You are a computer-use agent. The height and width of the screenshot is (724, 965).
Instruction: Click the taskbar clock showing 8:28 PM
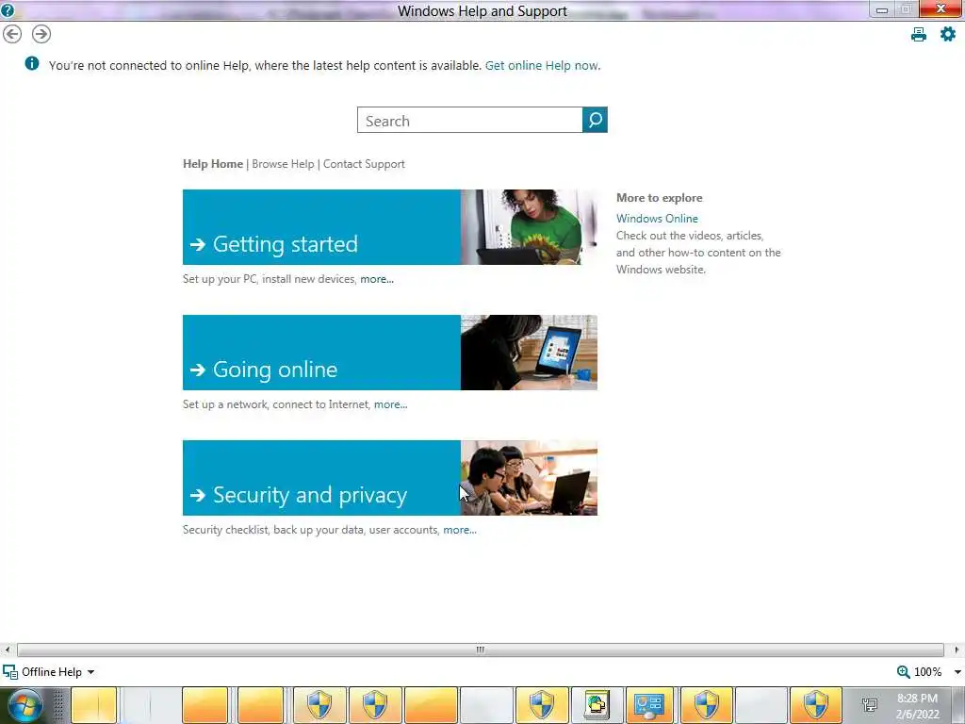coord(917,706)
